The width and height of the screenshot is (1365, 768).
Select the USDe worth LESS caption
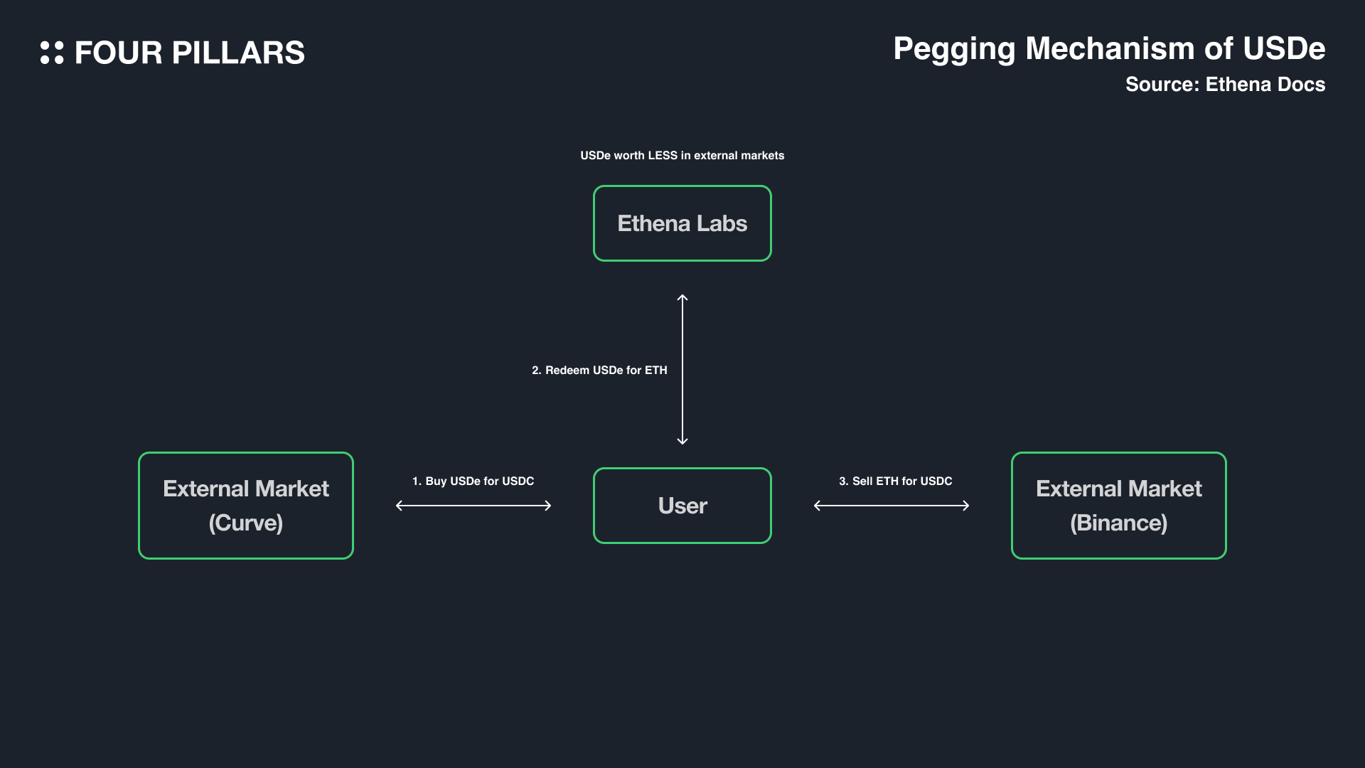682,156
